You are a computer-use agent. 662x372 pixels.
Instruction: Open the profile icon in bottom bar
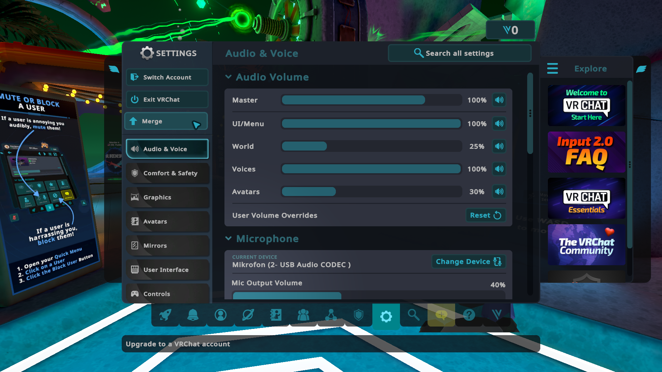(221, 315)
